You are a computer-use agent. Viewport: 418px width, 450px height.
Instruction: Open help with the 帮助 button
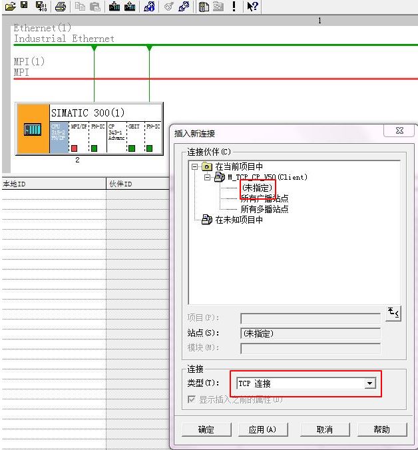pyautogui.click(x=382, y=429)
